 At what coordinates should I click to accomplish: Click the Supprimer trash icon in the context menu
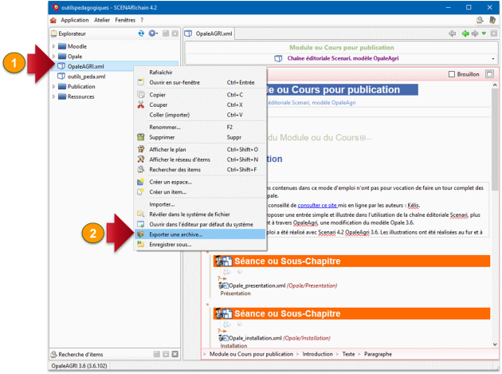(141, 137)
